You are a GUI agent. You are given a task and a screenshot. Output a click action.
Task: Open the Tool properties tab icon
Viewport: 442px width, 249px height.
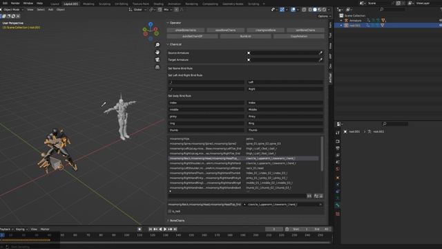(338, 132)
